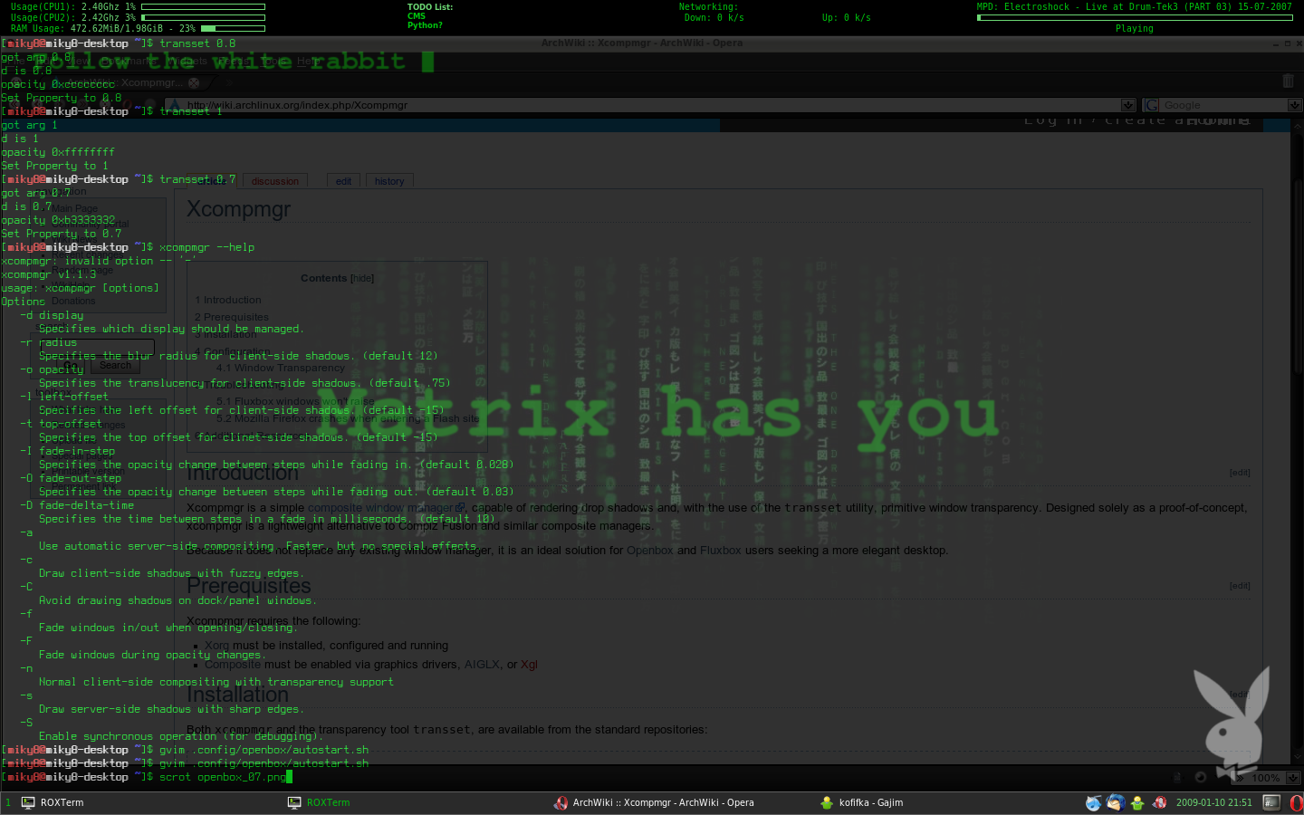This screenshot has width=1304, height=815.
Task: Click the panel clock 2009-01-10 21:51
Action: click(1213, 802)
